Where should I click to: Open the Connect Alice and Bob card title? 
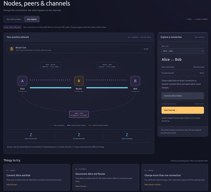(x=18, y=175)
